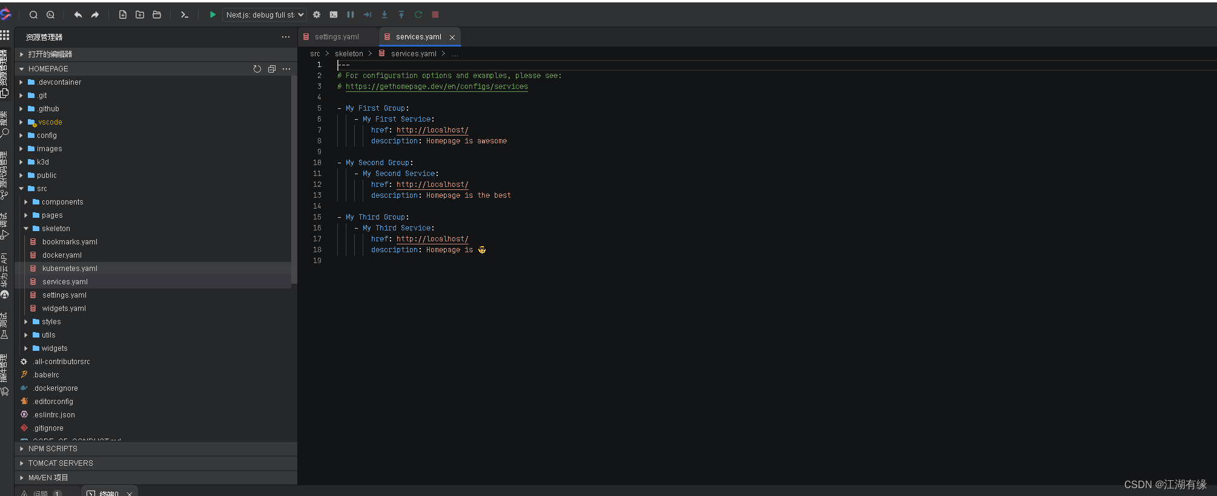Stop debugging with the red square
1217x496 pixels.
[x=435, y=15]
